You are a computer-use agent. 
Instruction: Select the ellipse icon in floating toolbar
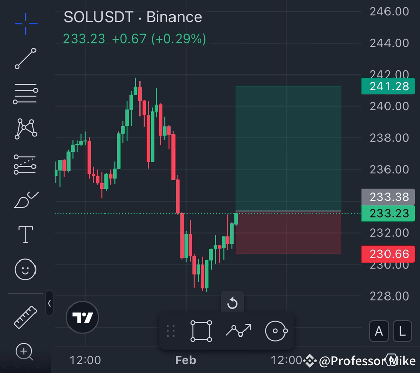[275, 330]
